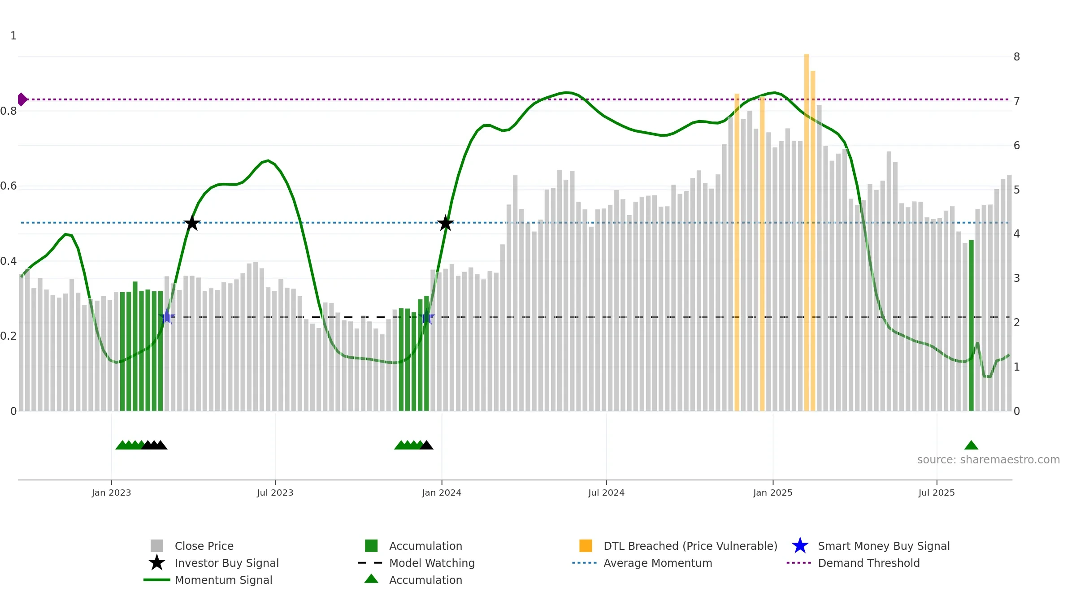Click the green accumulation bar in Aug 2025

(971, 325)
